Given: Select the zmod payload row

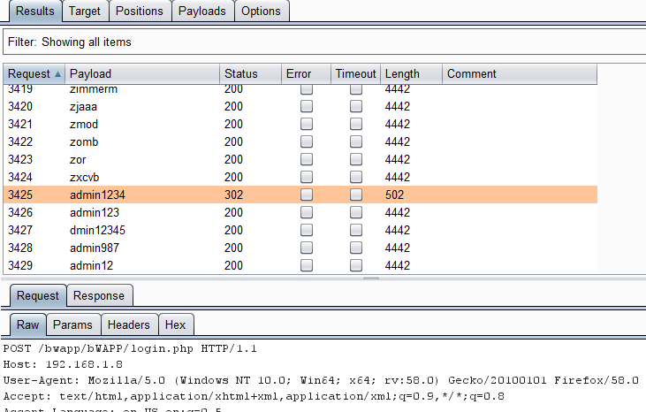Looking at the screenshot, I should pyautogui.click(x=300, y=124).
